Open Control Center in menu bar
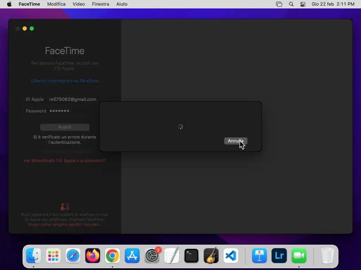 303,4
